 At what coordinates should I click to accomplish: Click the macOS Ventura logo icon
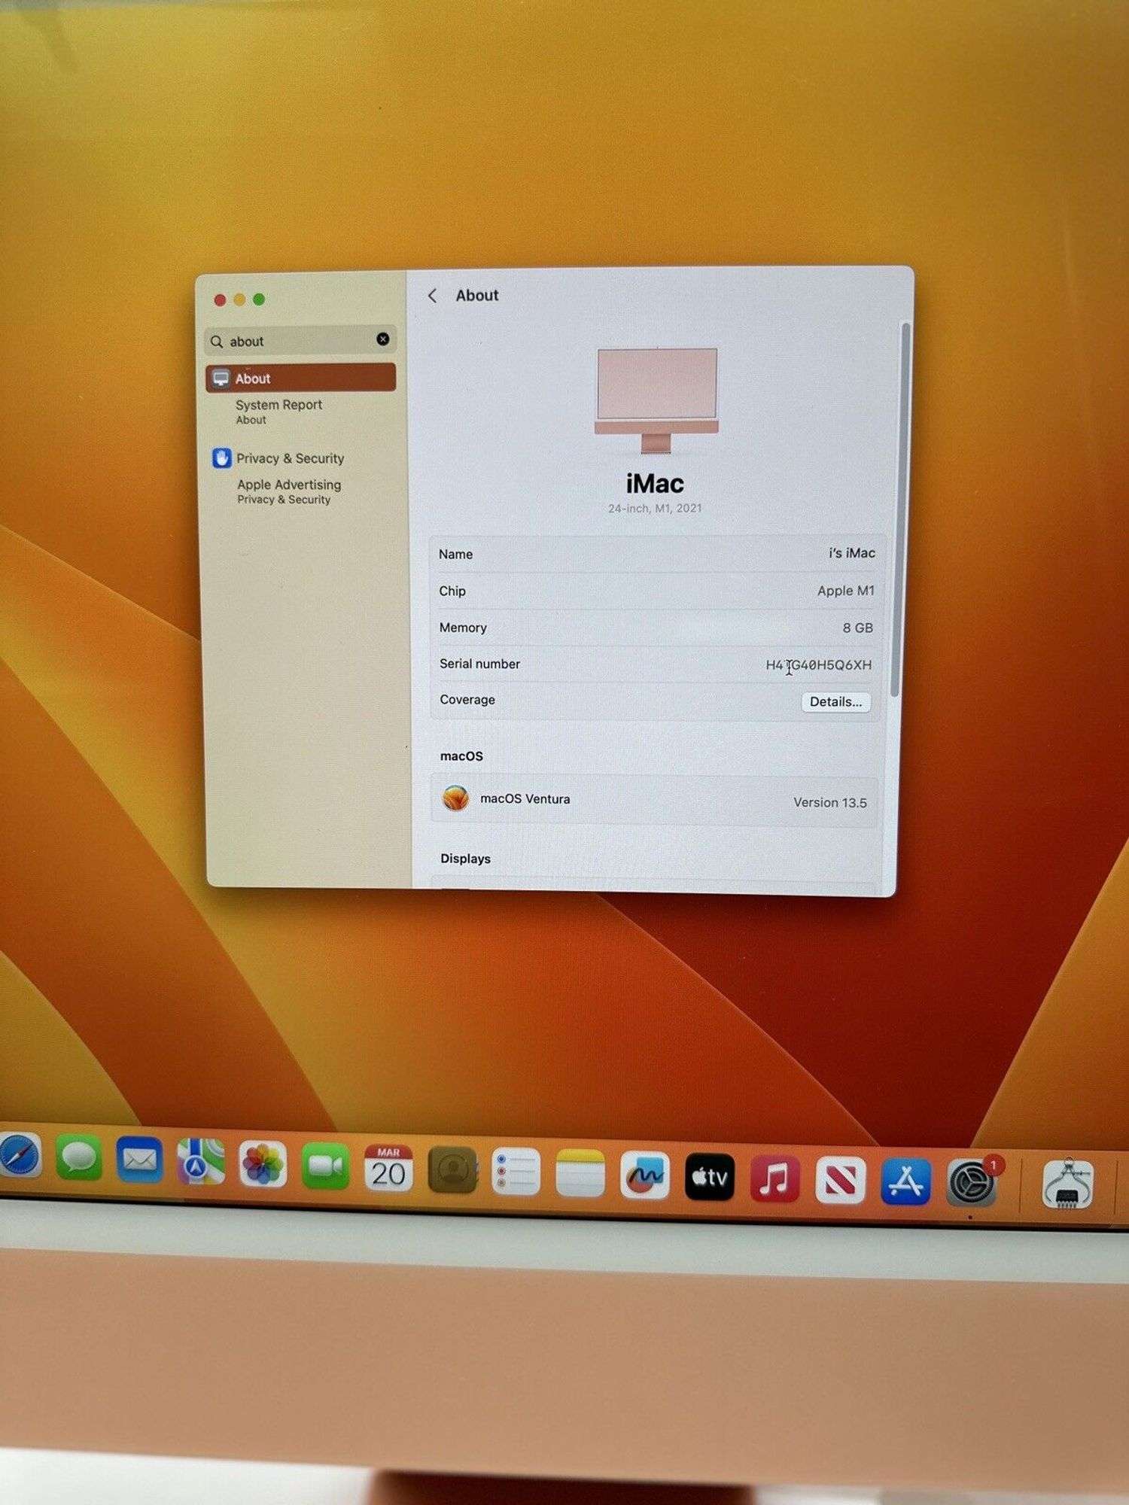(x=455, y=798)
